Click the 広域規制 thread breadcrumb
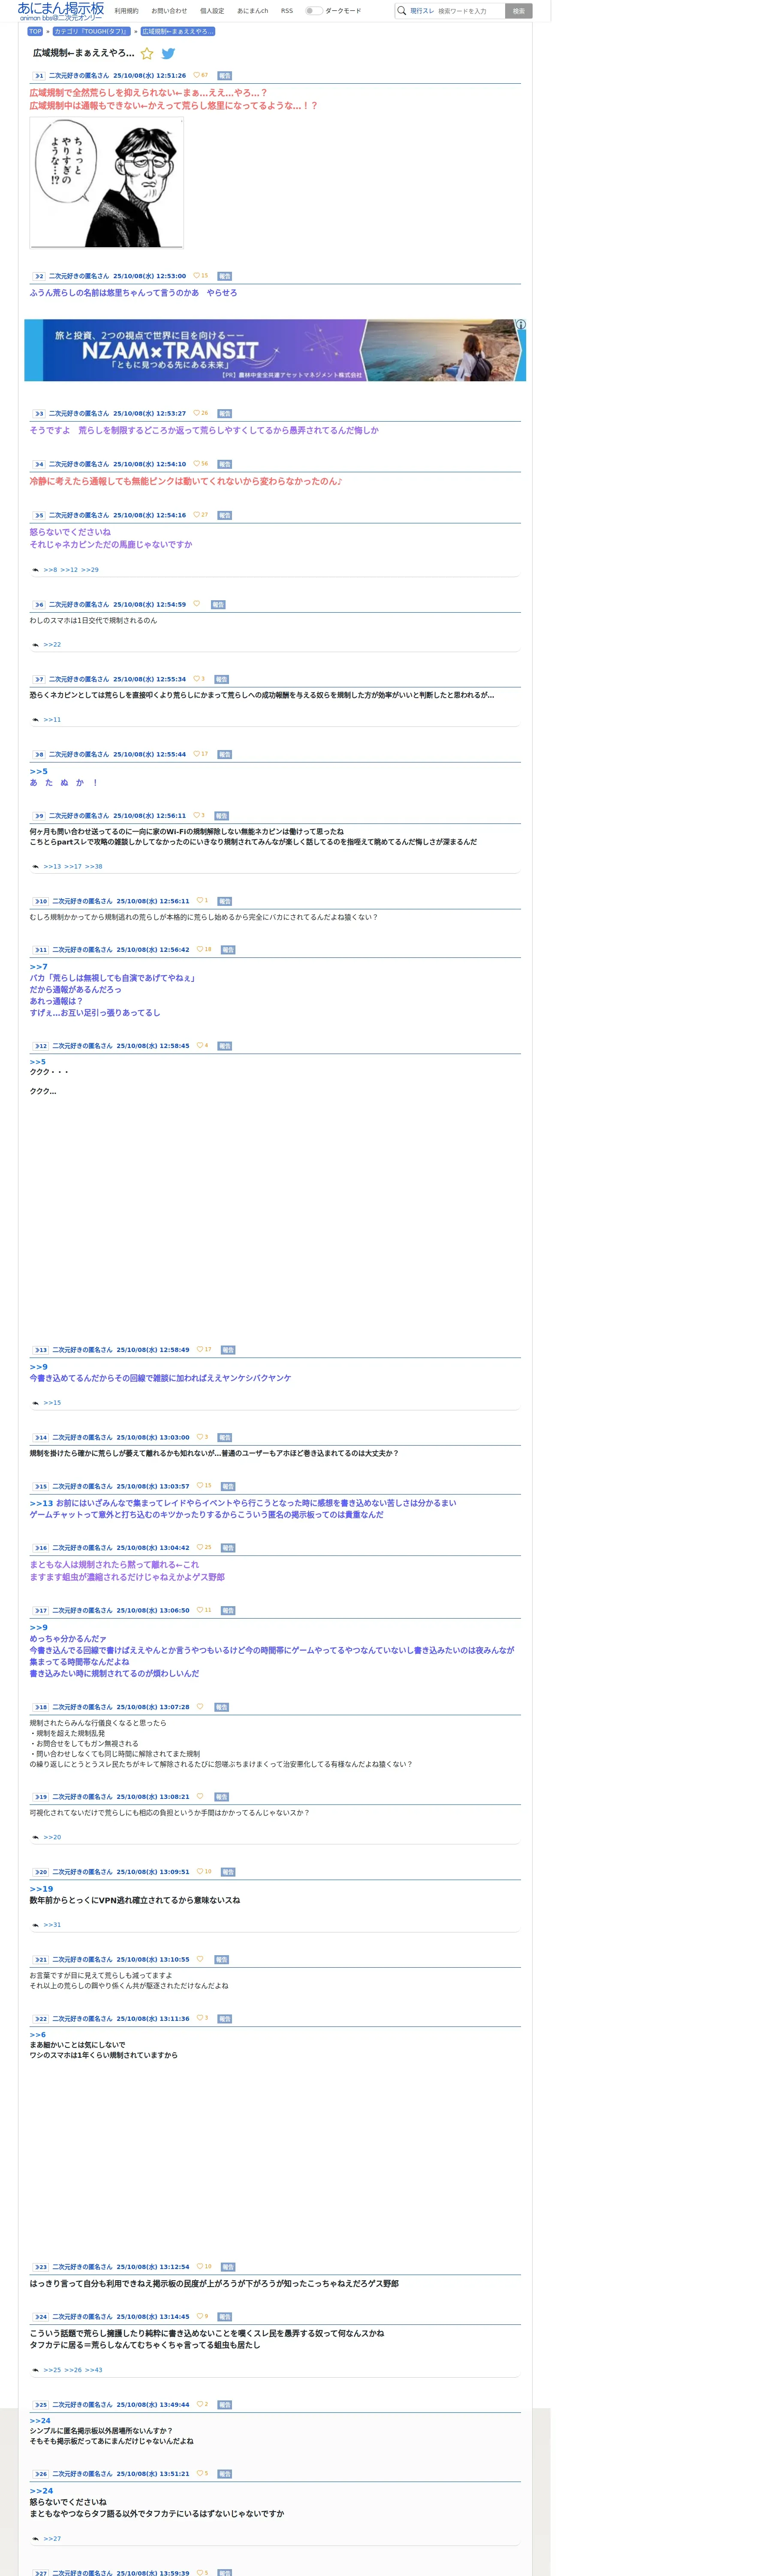 click(178, 31)
